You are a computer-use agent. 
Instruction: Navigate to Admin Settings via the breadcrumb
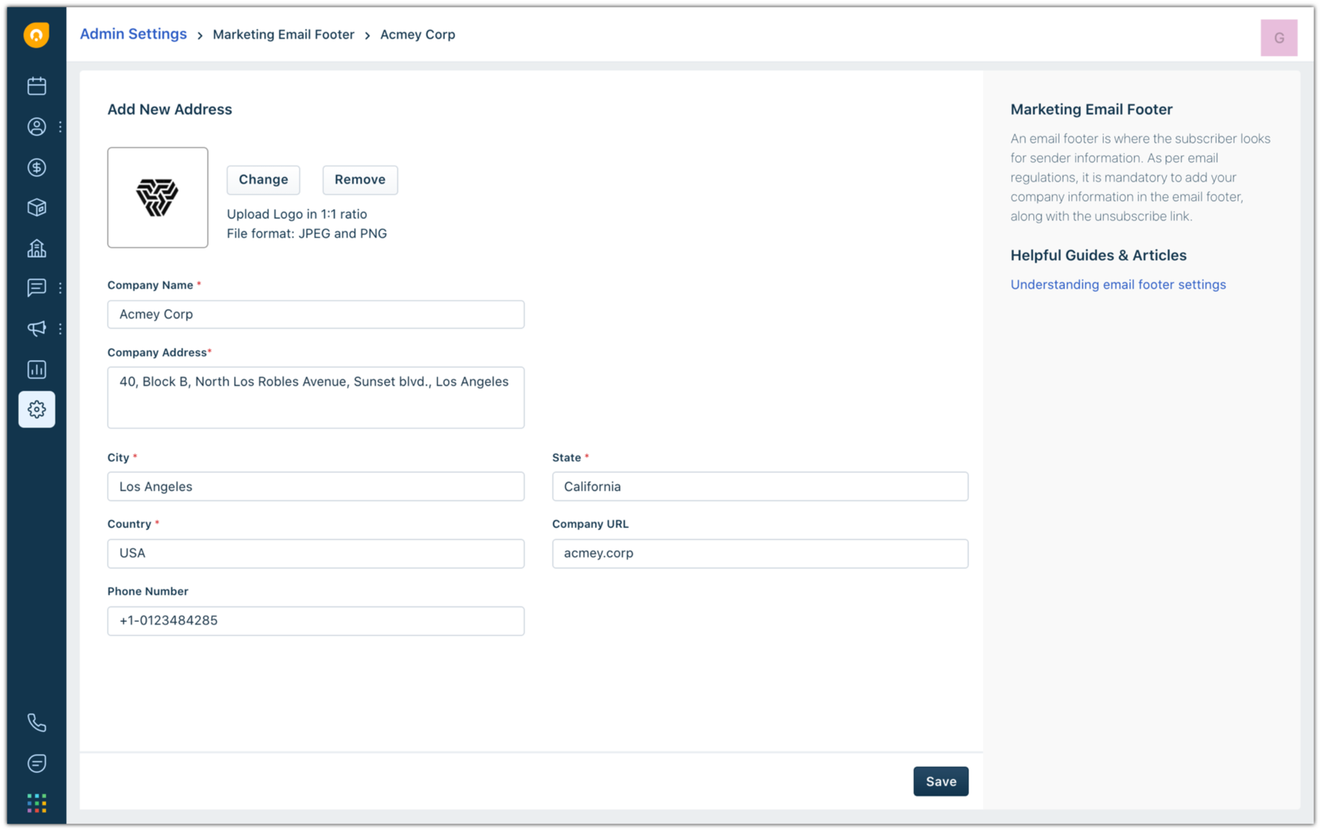(133, 33)
